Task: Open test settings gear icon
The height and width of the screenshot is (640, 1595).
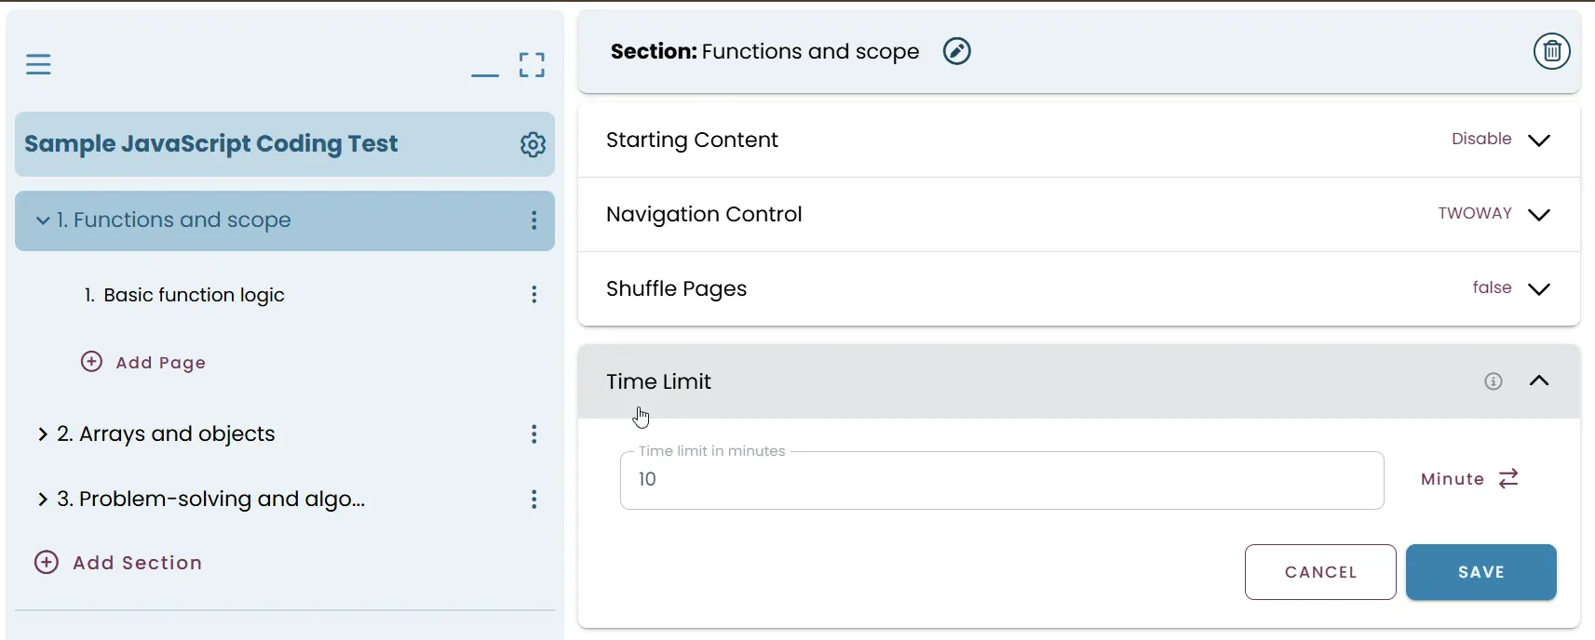Action: point(533,144)
